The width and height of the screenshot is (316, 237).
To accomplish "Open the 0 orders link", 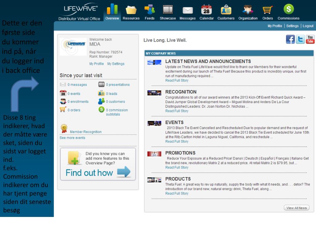I will pyautogui.click(x=74, y=110).
